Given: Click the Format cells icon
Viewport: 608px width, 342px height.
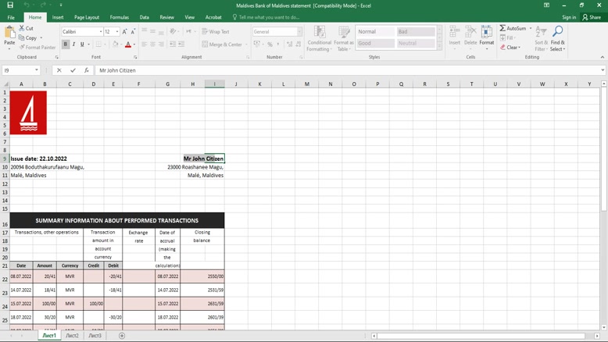Looking at the screenshot, I should [486, 35].
